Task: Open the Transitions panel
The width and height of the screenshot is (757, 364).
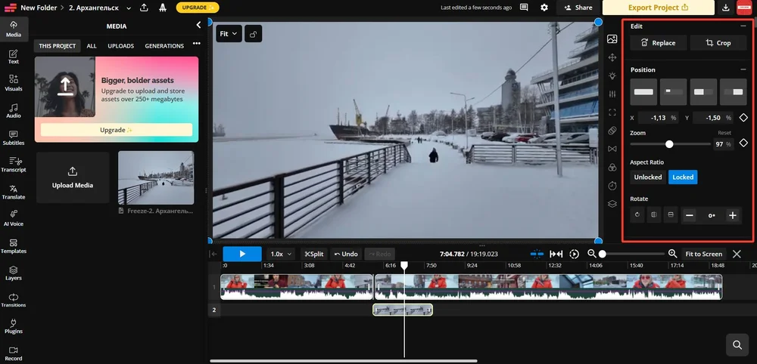Action: pyautogui.click(x=14, y=300)
